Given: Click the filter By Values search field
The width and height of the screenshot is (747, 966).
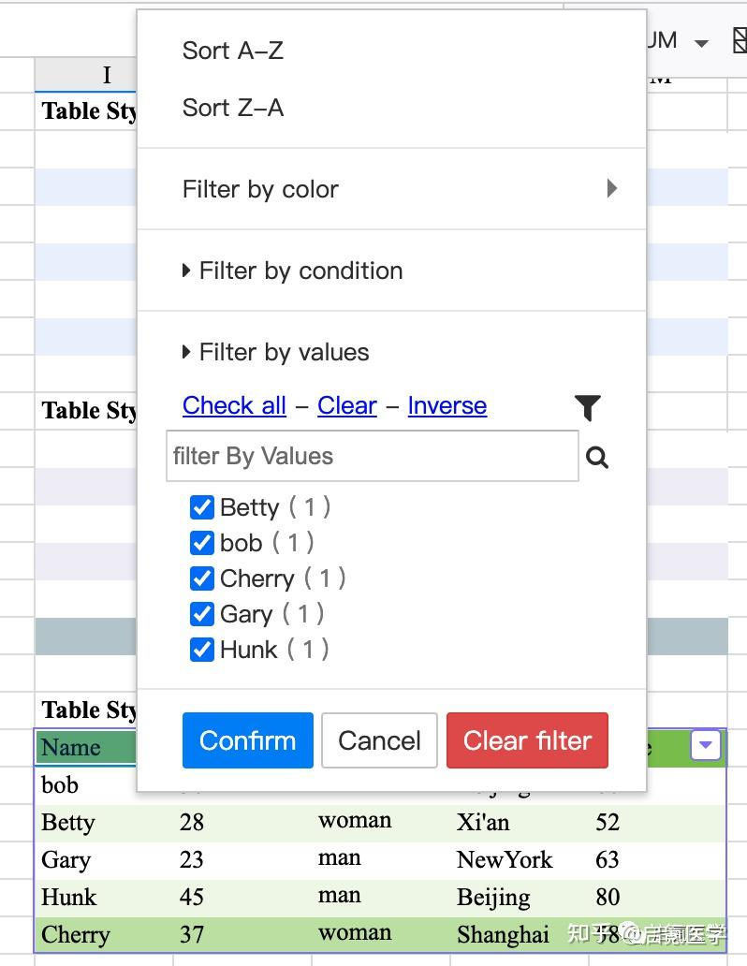Looking at the screenshot, I should [372, 456].
